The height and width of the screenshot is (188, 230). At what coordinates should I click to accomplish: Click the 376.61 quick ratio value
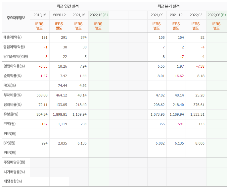click(199, 105)
